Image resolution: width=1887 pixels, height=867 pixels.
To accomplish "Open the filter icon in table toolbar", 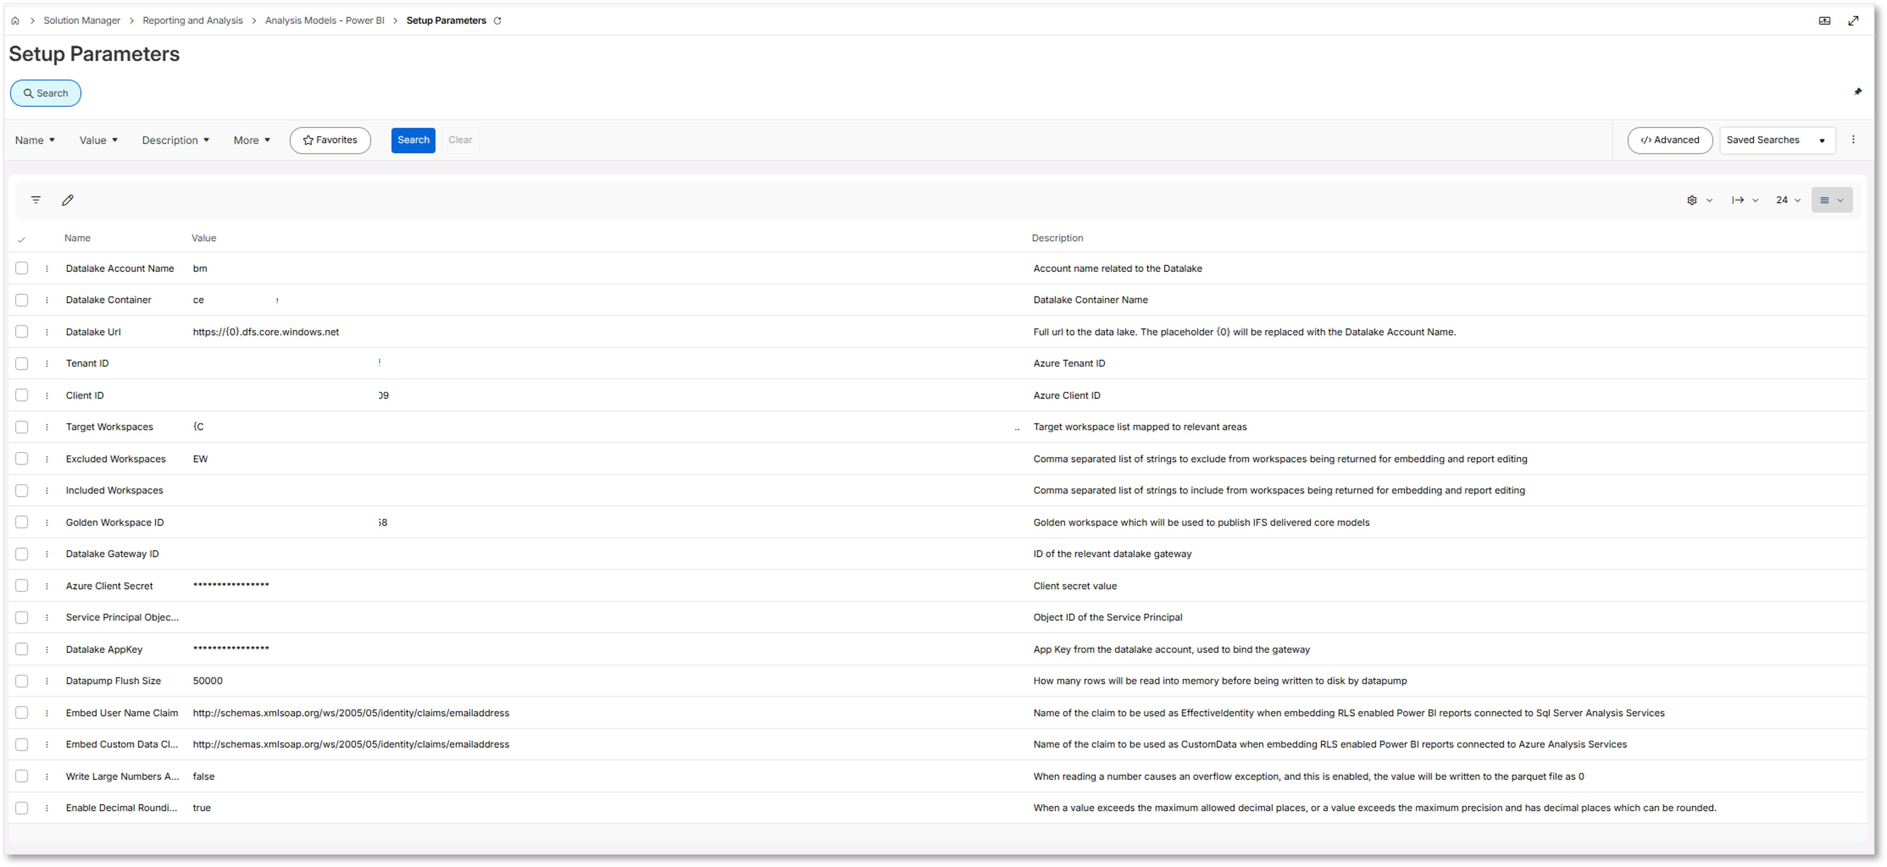I will 36,200.
